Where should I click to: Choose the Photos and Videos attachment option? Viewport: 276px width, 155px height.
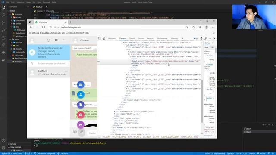click(x=81, y=125)
